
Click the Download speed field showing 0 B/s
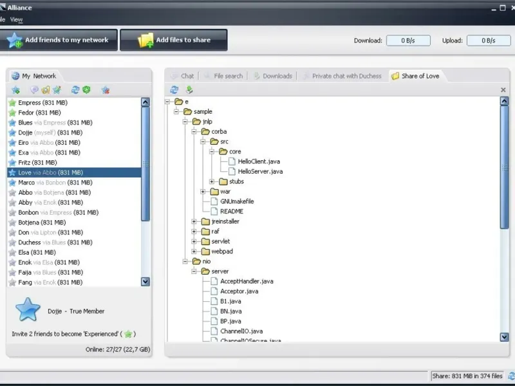408,41
